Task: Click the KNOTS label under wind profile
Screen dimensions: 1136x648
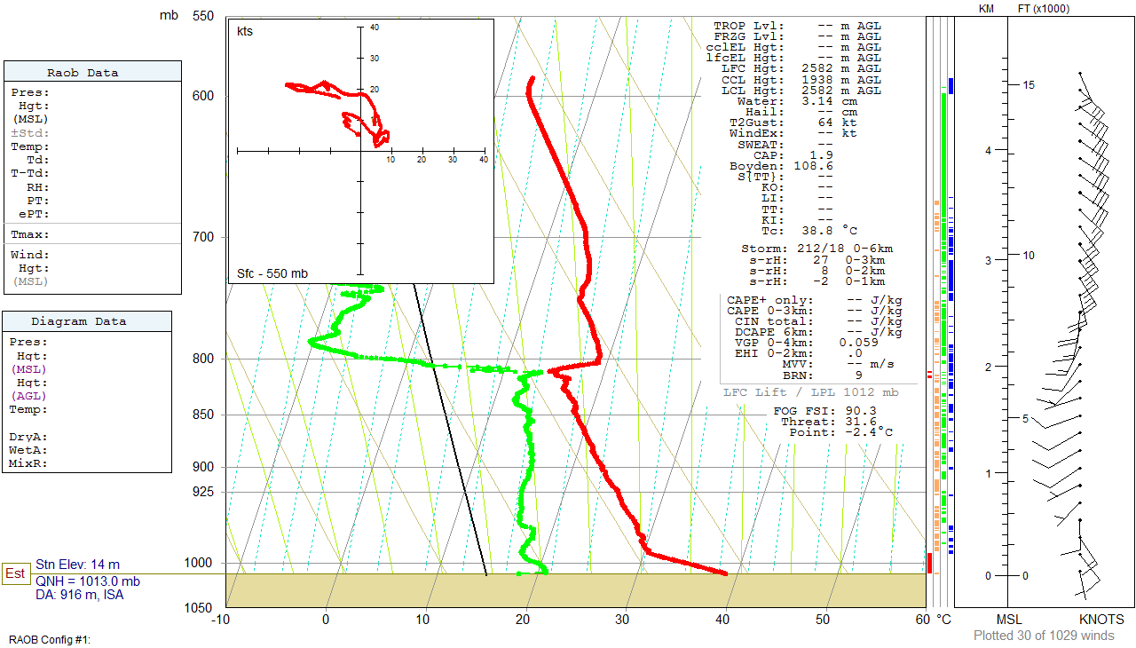Action: pyautogui.click(x=1100, y=620)
